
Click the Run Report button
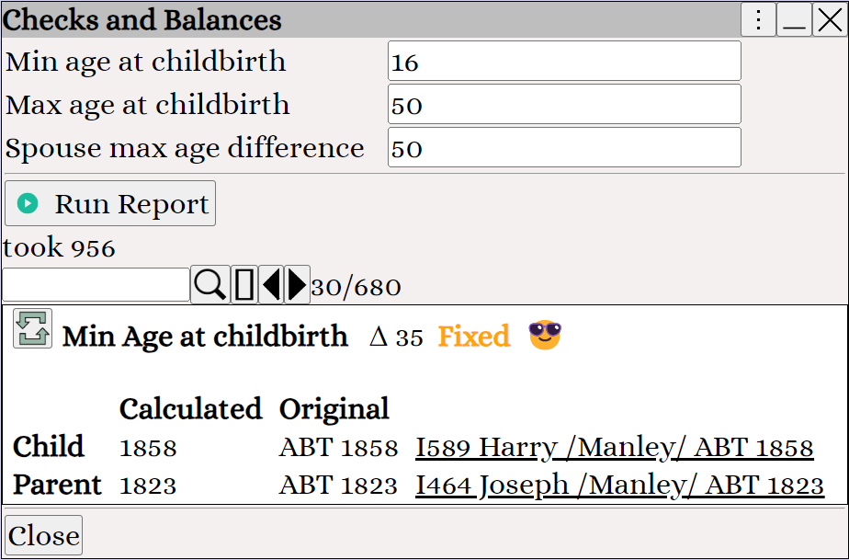point(110,203)
